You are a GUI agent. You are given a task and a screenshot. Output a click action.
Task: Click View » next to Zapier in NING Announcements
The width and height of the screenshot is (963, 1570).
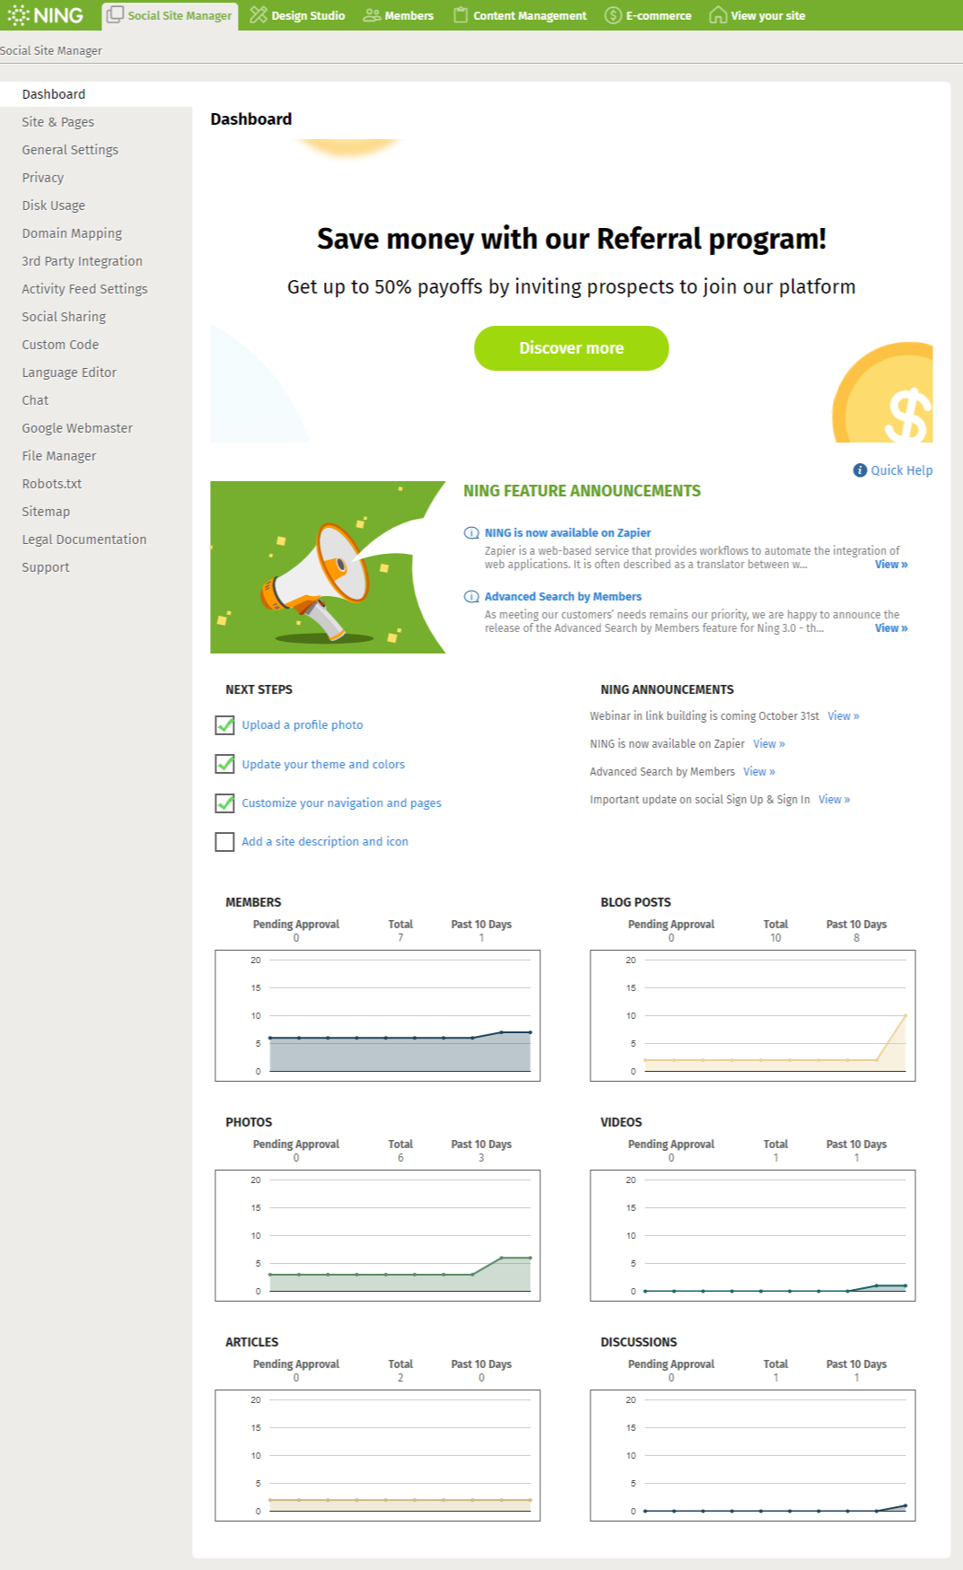pyautogui.click(x=769, y=744)
